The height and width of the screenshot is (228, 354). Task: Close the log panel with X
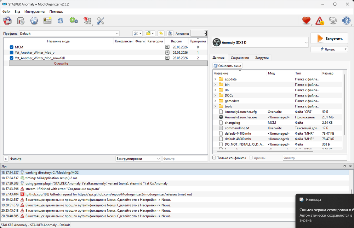[x=350, y=166]
